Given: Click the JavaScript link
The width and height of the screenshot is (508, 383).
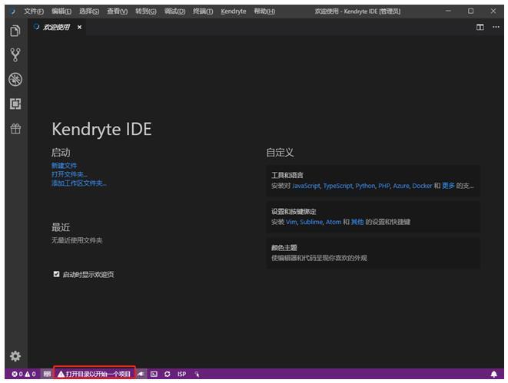Looking at the screenshot, I should coord(306,186).
